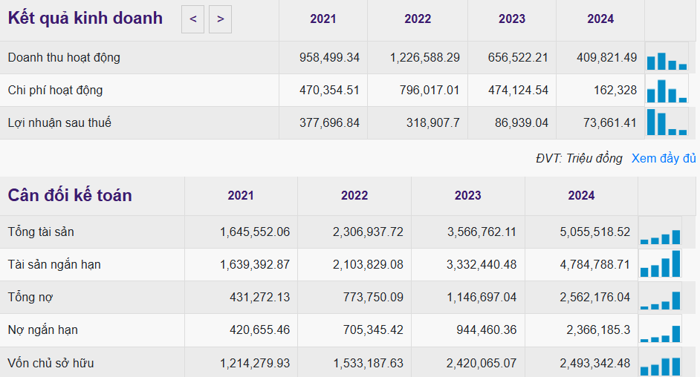Viewport: 700px width, 377px height.
Task: Click the Doanh thu hoạt động bar chart
Action: 667,59
